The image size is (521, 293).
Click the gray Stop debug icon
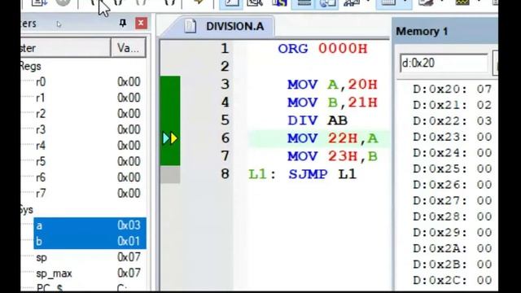click(63, 2)
